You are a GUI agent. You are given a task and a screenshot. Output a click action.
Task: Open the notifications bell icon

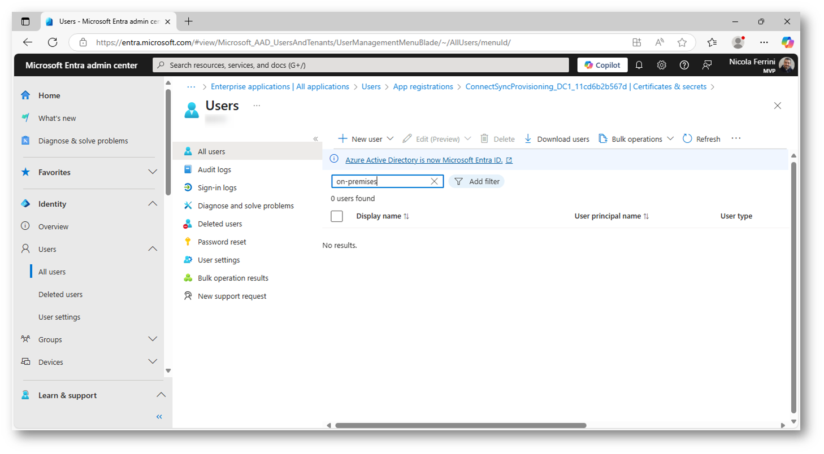pyautogui.click(x=639, y=65)
